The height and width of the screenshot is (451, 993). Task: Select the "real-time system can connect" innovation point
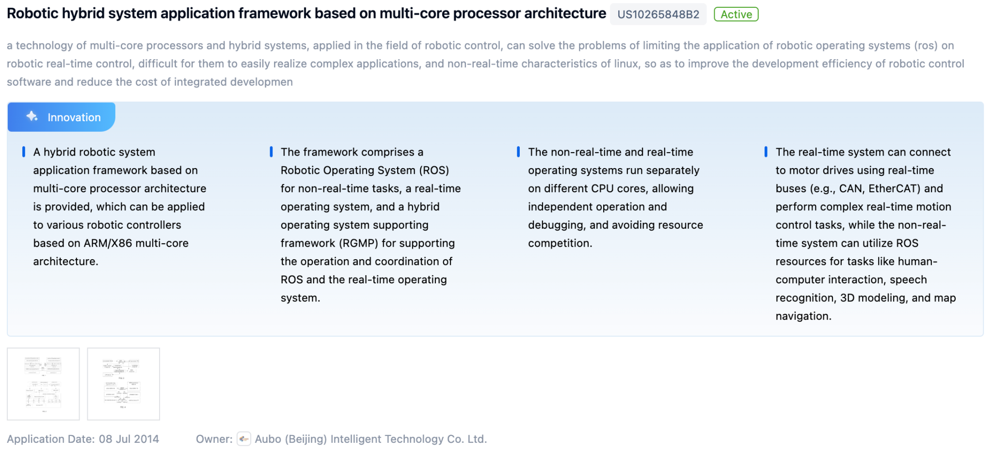pos(865,234)
